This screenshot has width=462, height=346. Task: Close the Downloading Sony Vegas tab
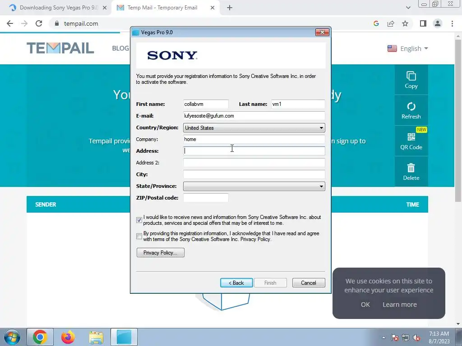pyautogui.click(x=105, y=8)
